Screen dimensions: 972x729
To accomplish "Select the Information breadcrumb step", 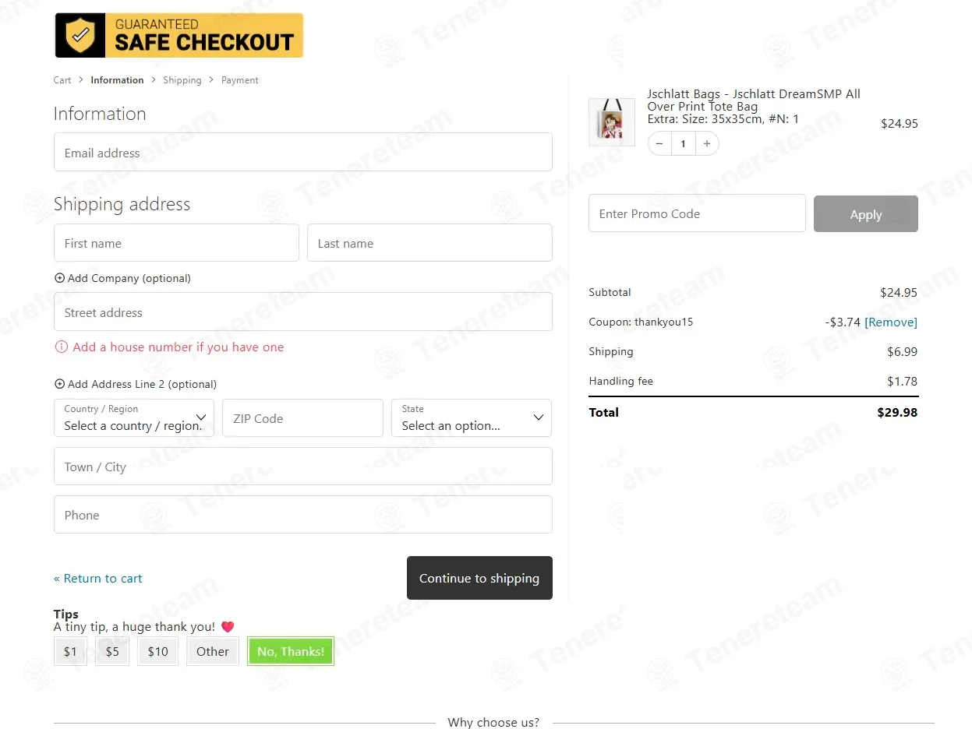I will [x=117, y=80].
